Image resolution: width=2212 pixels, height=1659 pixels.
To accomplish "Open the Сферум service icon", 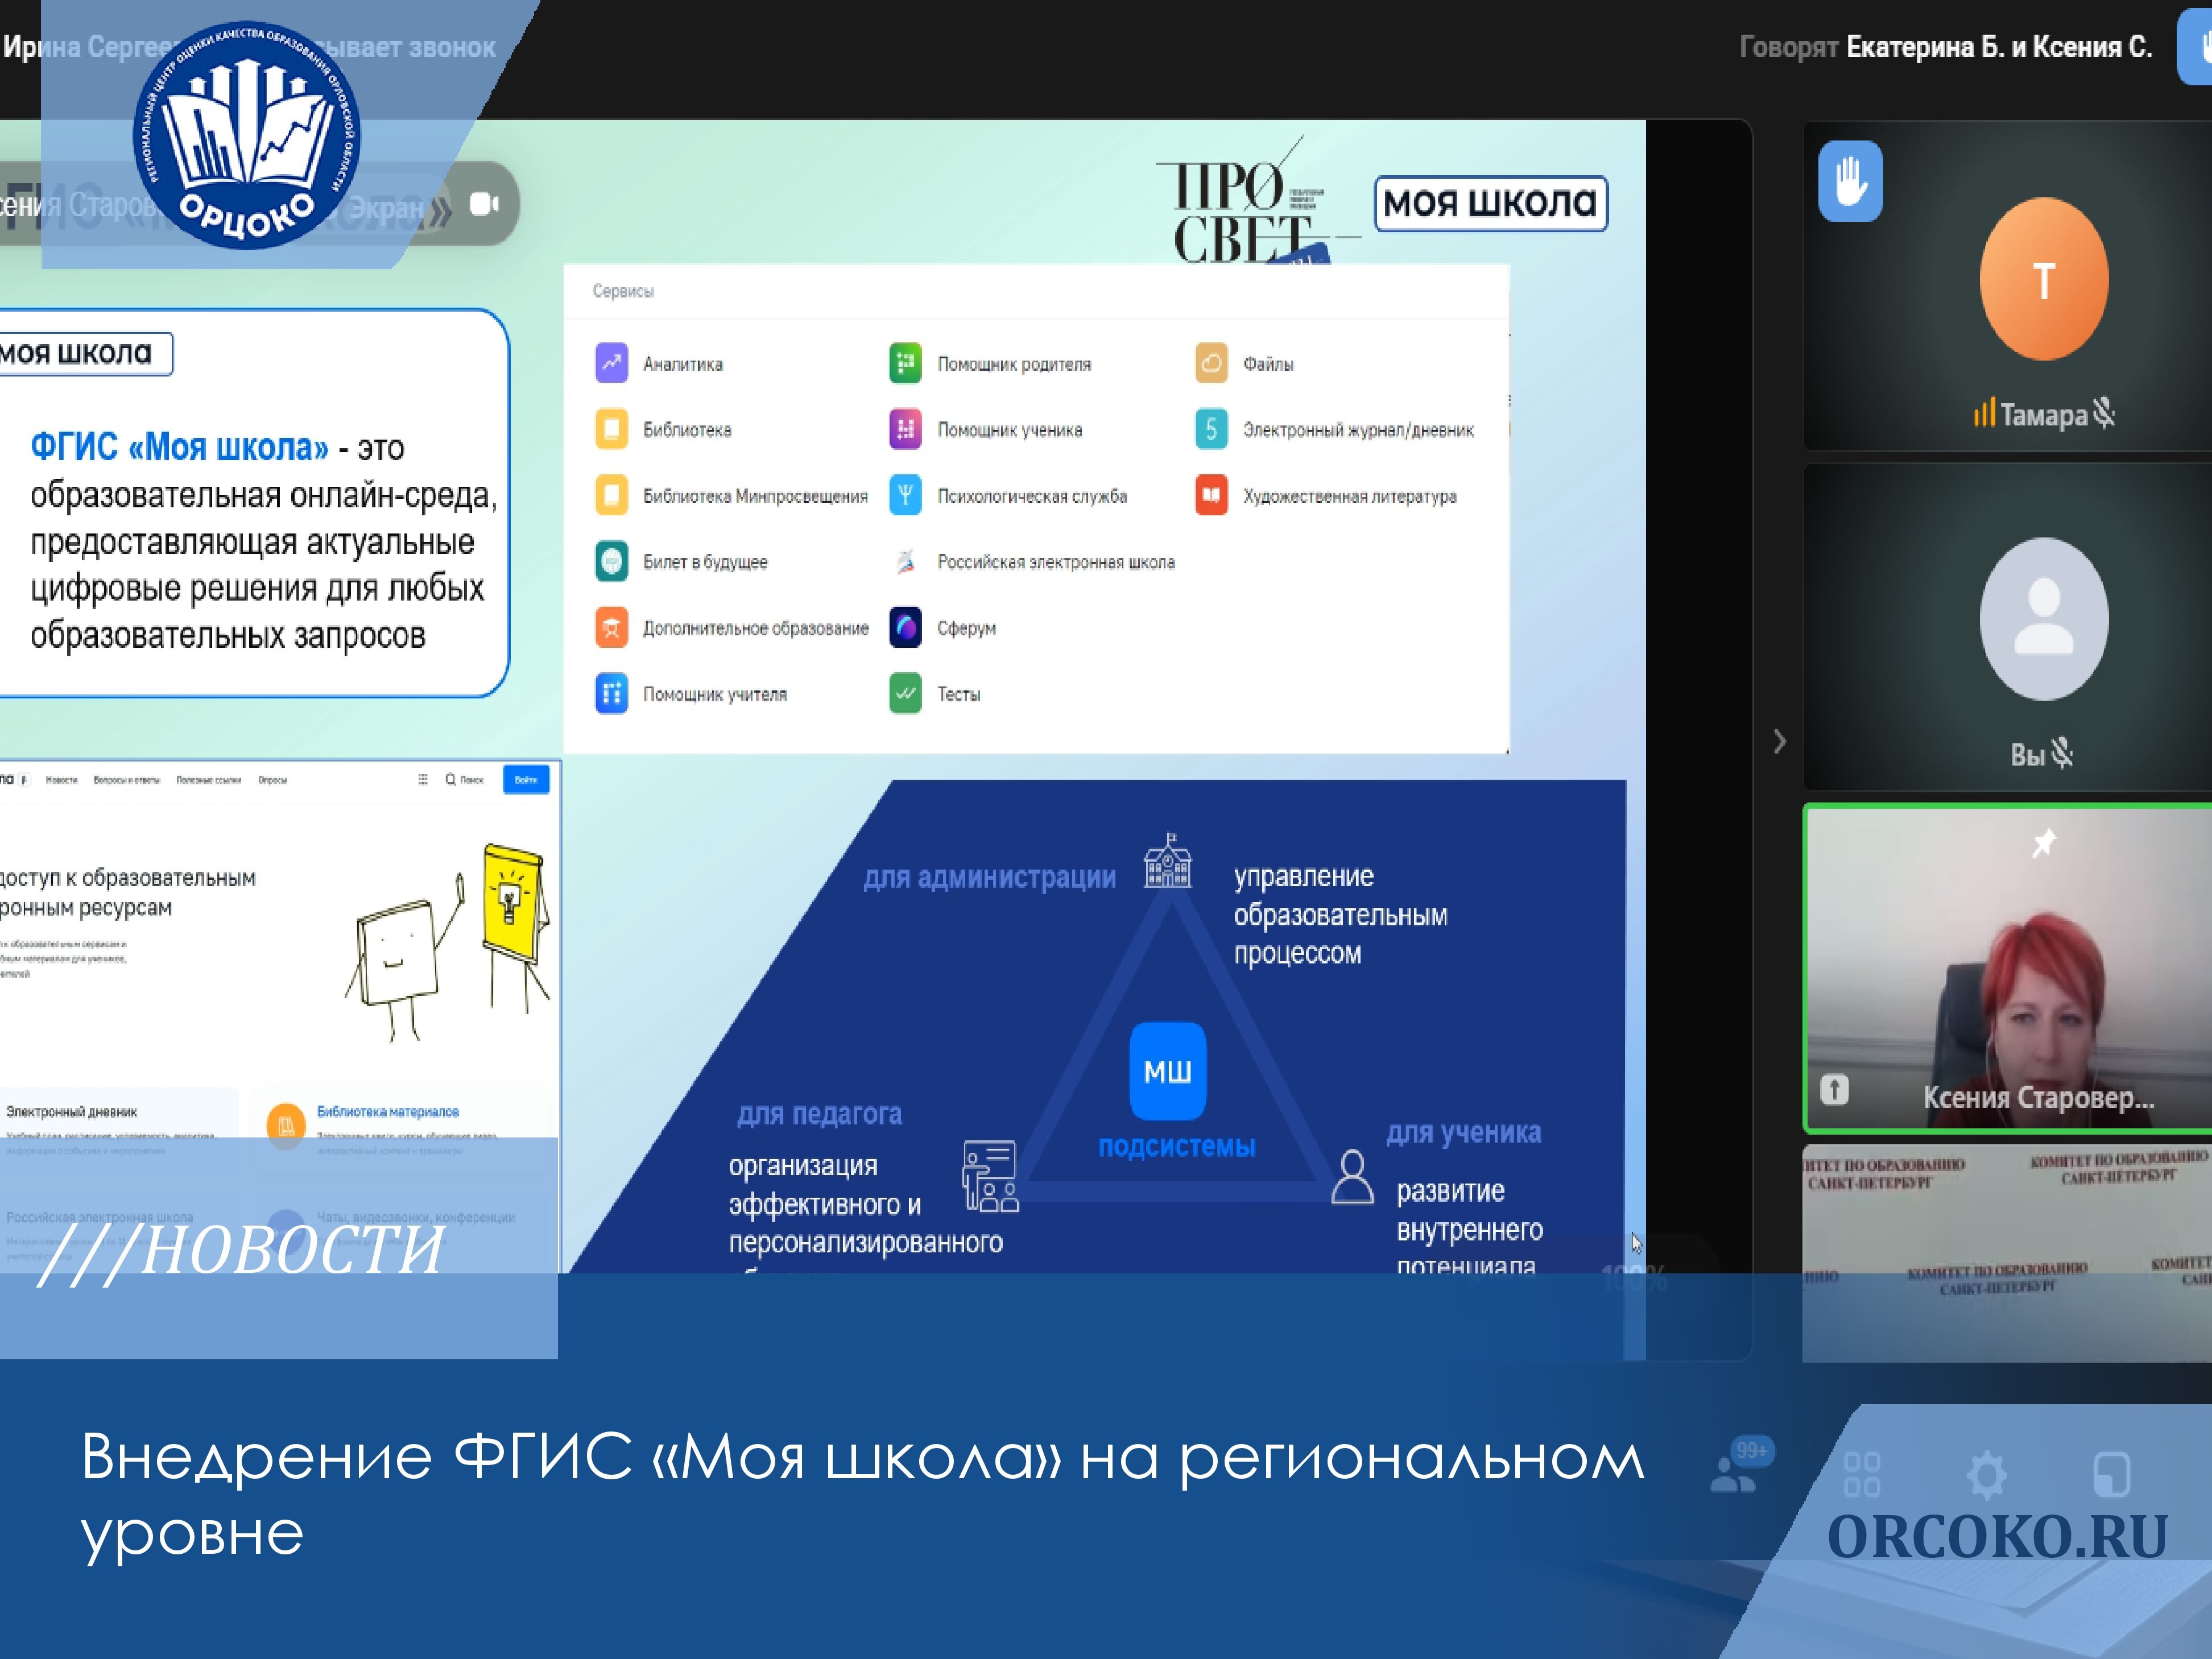I will 905,627.
